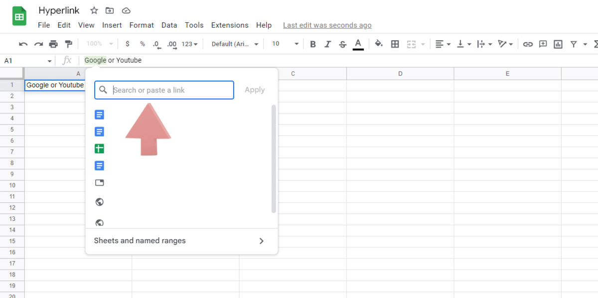Select the Create a filter icon
Viewport: 598px width, 298px height.
(x=574, y=44)
